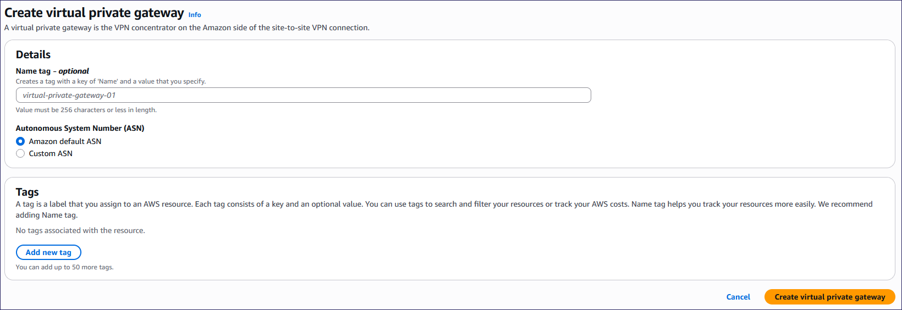The height and width of the screenshot is (310, 902).
Task: Click the 'Creates a tag with a key' helper text
Action: click(111, 81)
